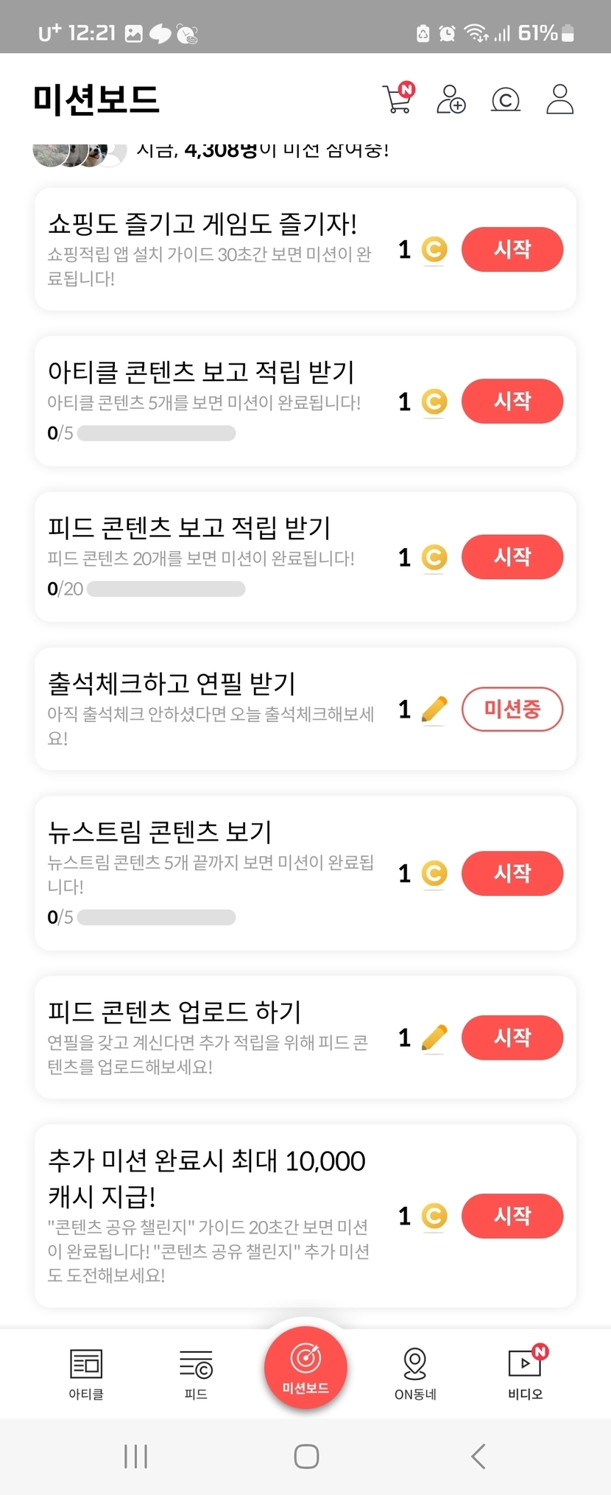Start the 아티클 콘텐츠 보고 적립 받기 mission

pyautogui.click(x=512, y=402)
